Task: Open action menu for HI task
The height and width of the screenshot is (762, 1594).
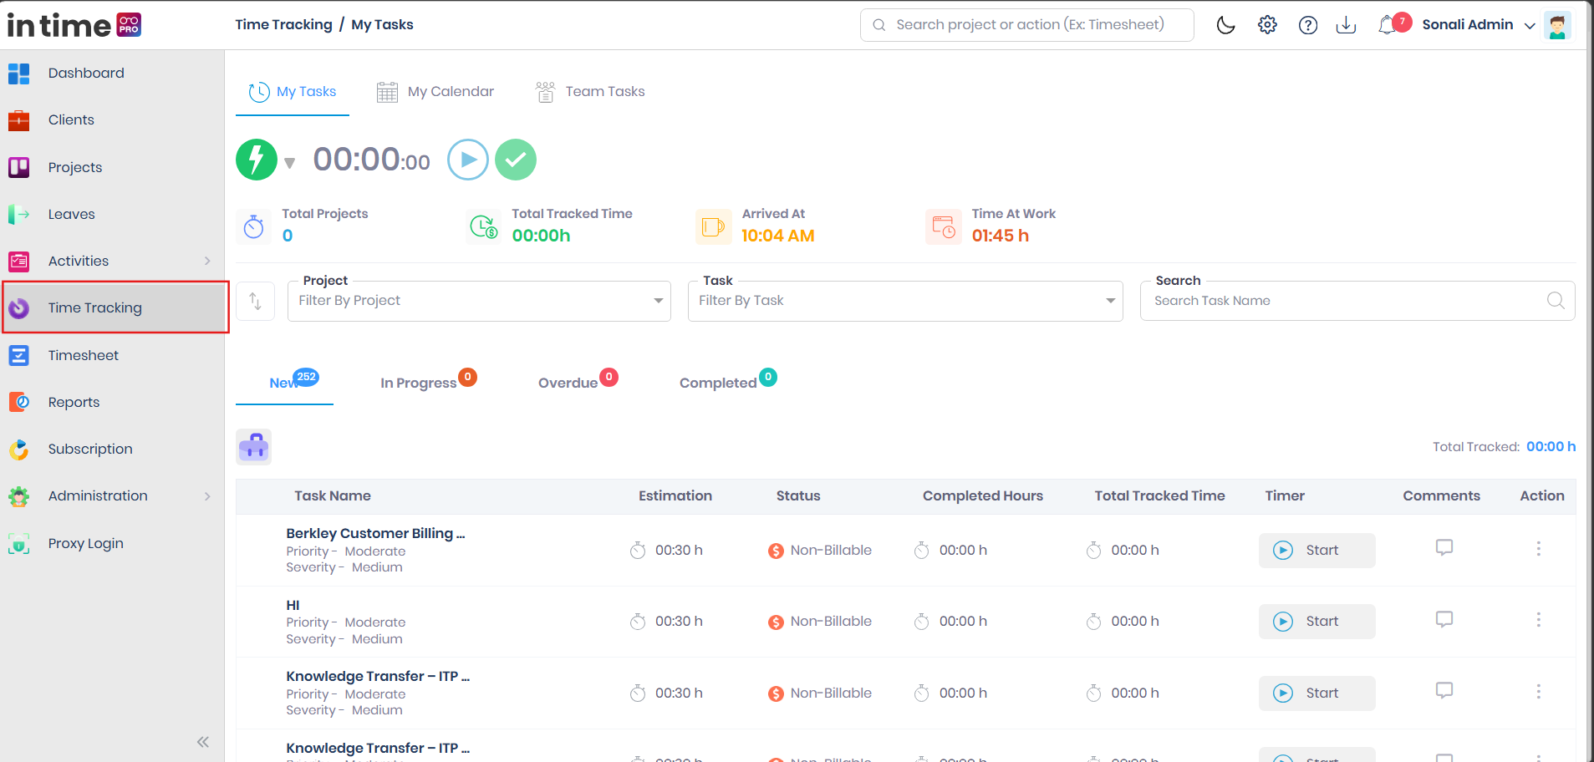Action: tap(1538, 620)
